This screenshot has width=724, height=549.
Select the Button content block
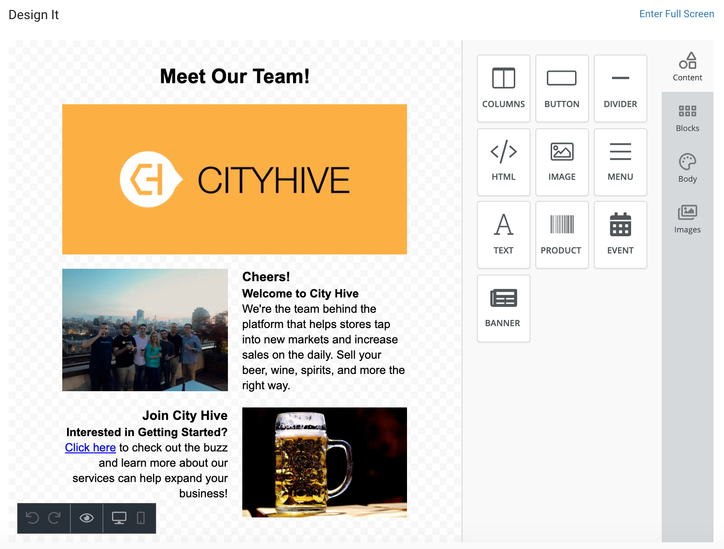coord(562,88)
